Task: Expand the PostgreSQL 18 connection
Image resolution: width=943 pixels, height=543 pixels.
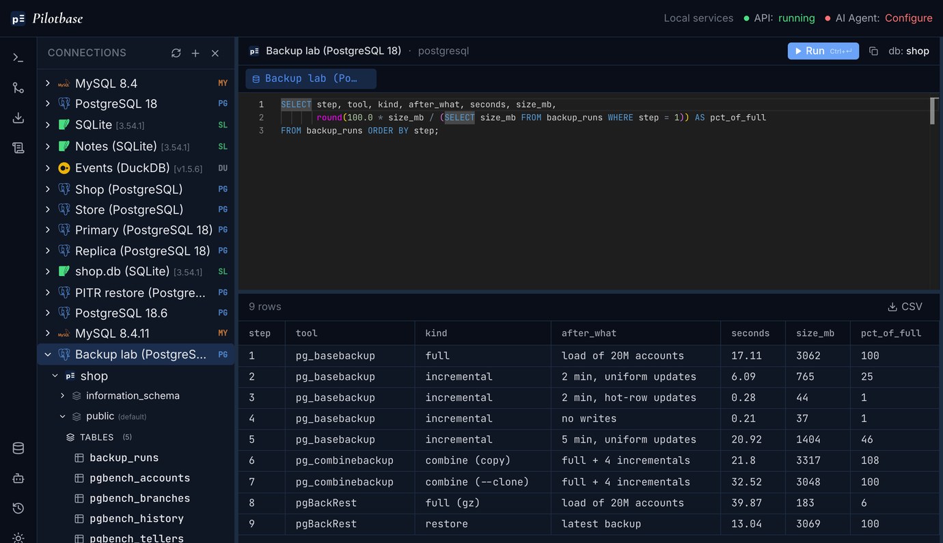Action: (47, 104)
